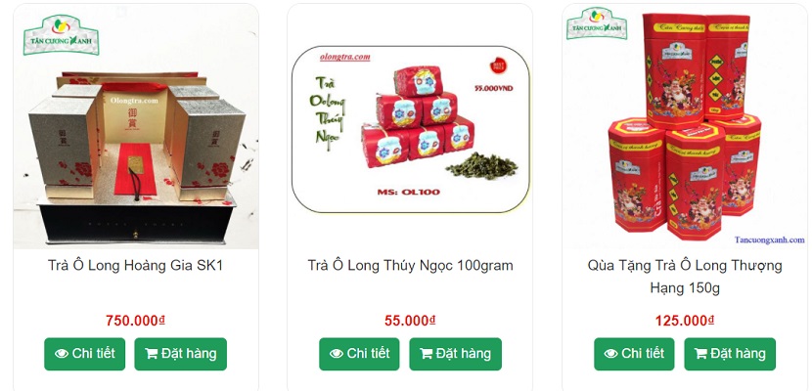Screen dimensions: 812x391
Task: Click cart icon for Thúy Ngọc 100gram
Action: (427, 354)
